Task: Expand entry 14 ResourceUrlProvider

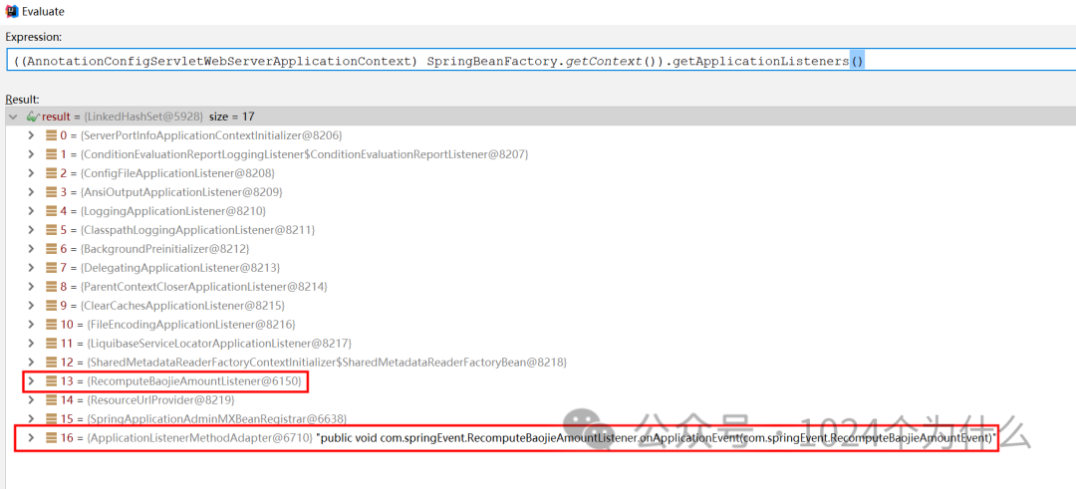Action: click(31, 399)
